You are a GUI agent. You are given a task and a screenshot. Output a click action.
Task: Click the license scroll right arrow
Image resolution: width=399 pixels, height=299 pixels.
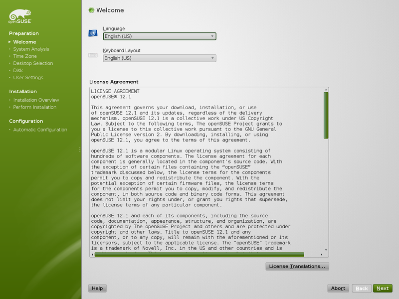pos(321,255)
